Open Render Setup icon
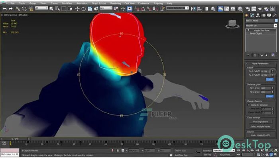 [248, 8]
